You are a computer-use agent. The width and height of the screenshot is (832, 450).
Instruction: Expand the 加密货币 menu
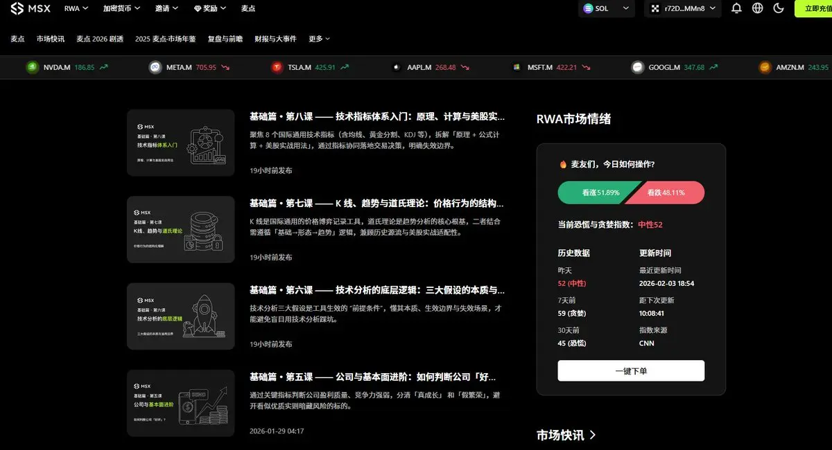[121, 8]
